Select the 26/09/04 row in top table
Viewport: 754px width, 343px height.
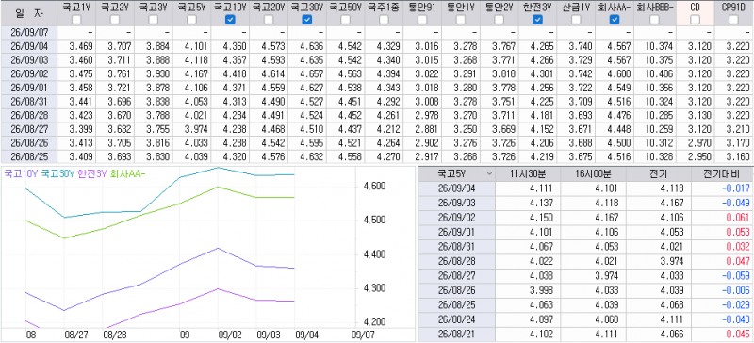pyautogui.click(x=377, y=47)
